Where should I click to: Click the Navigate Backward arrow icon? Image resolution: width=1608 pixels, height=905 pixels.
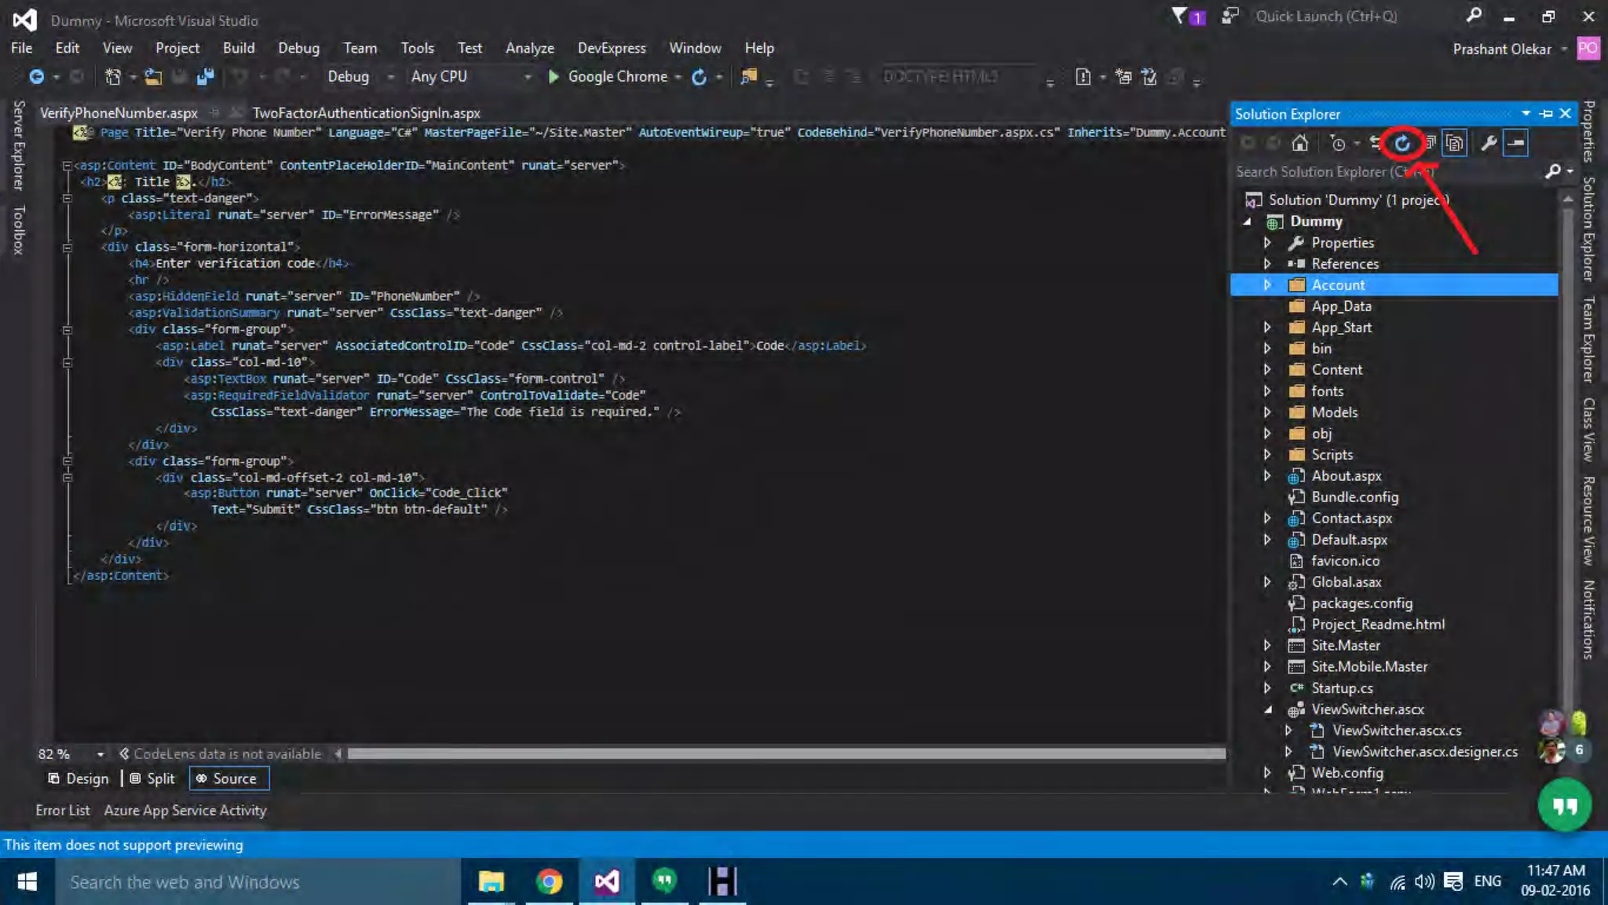pyautogui.click(x=36, y=77)
